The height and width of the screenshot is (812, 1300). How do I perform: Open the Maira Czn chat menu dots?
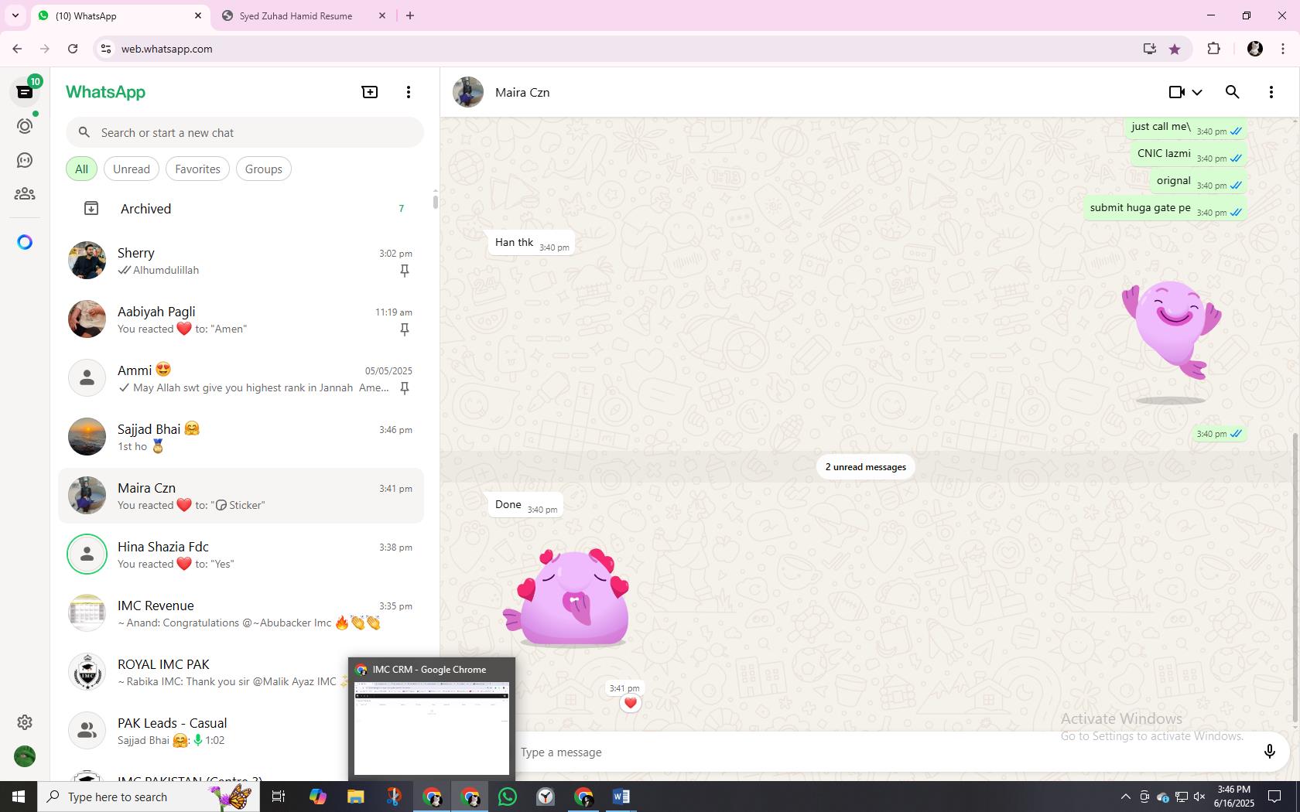(x=1271, y=92)
